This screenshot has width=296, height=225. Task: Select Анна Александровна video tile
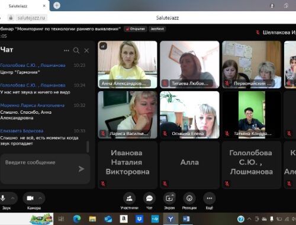click(x=127, y=65)
